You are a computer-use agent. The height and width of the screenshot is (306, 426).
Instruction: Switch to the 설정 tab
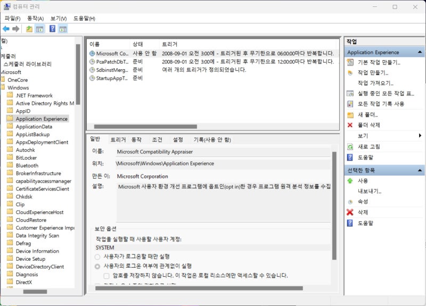178,139
